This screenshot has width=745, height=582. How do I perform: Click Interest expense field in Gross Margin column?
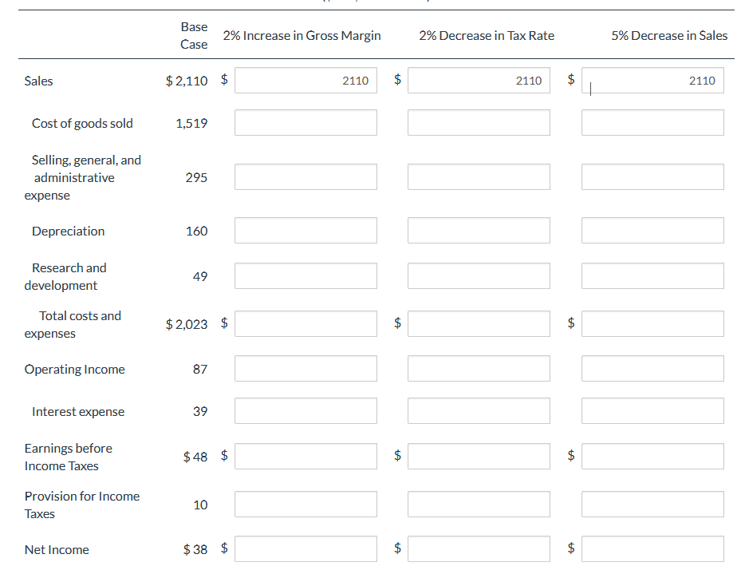click(305, 411)
